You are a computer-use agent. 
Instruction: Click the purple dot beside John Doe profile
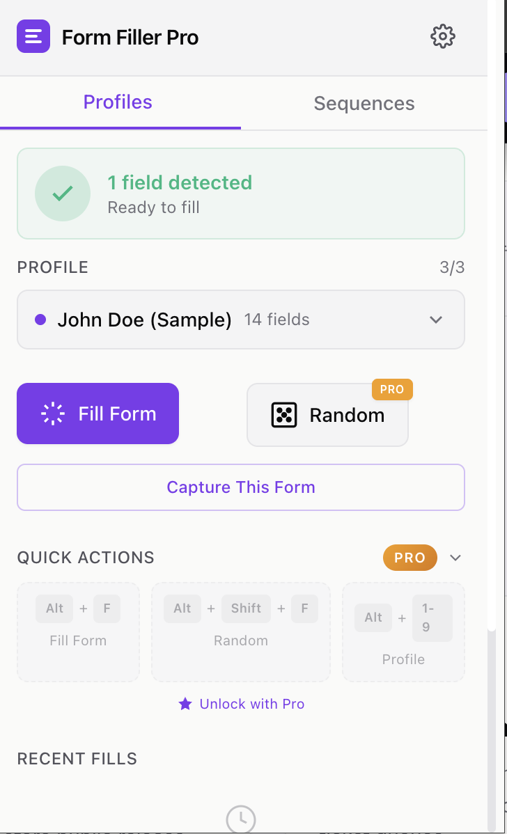click(x=39, y=320)
